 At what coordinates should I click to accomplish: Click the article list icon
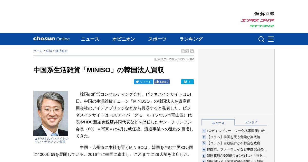[x=187, y=51]
